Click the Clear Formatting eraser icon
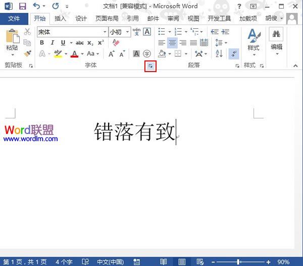This screenshot has height=266, width=303. 116,43
